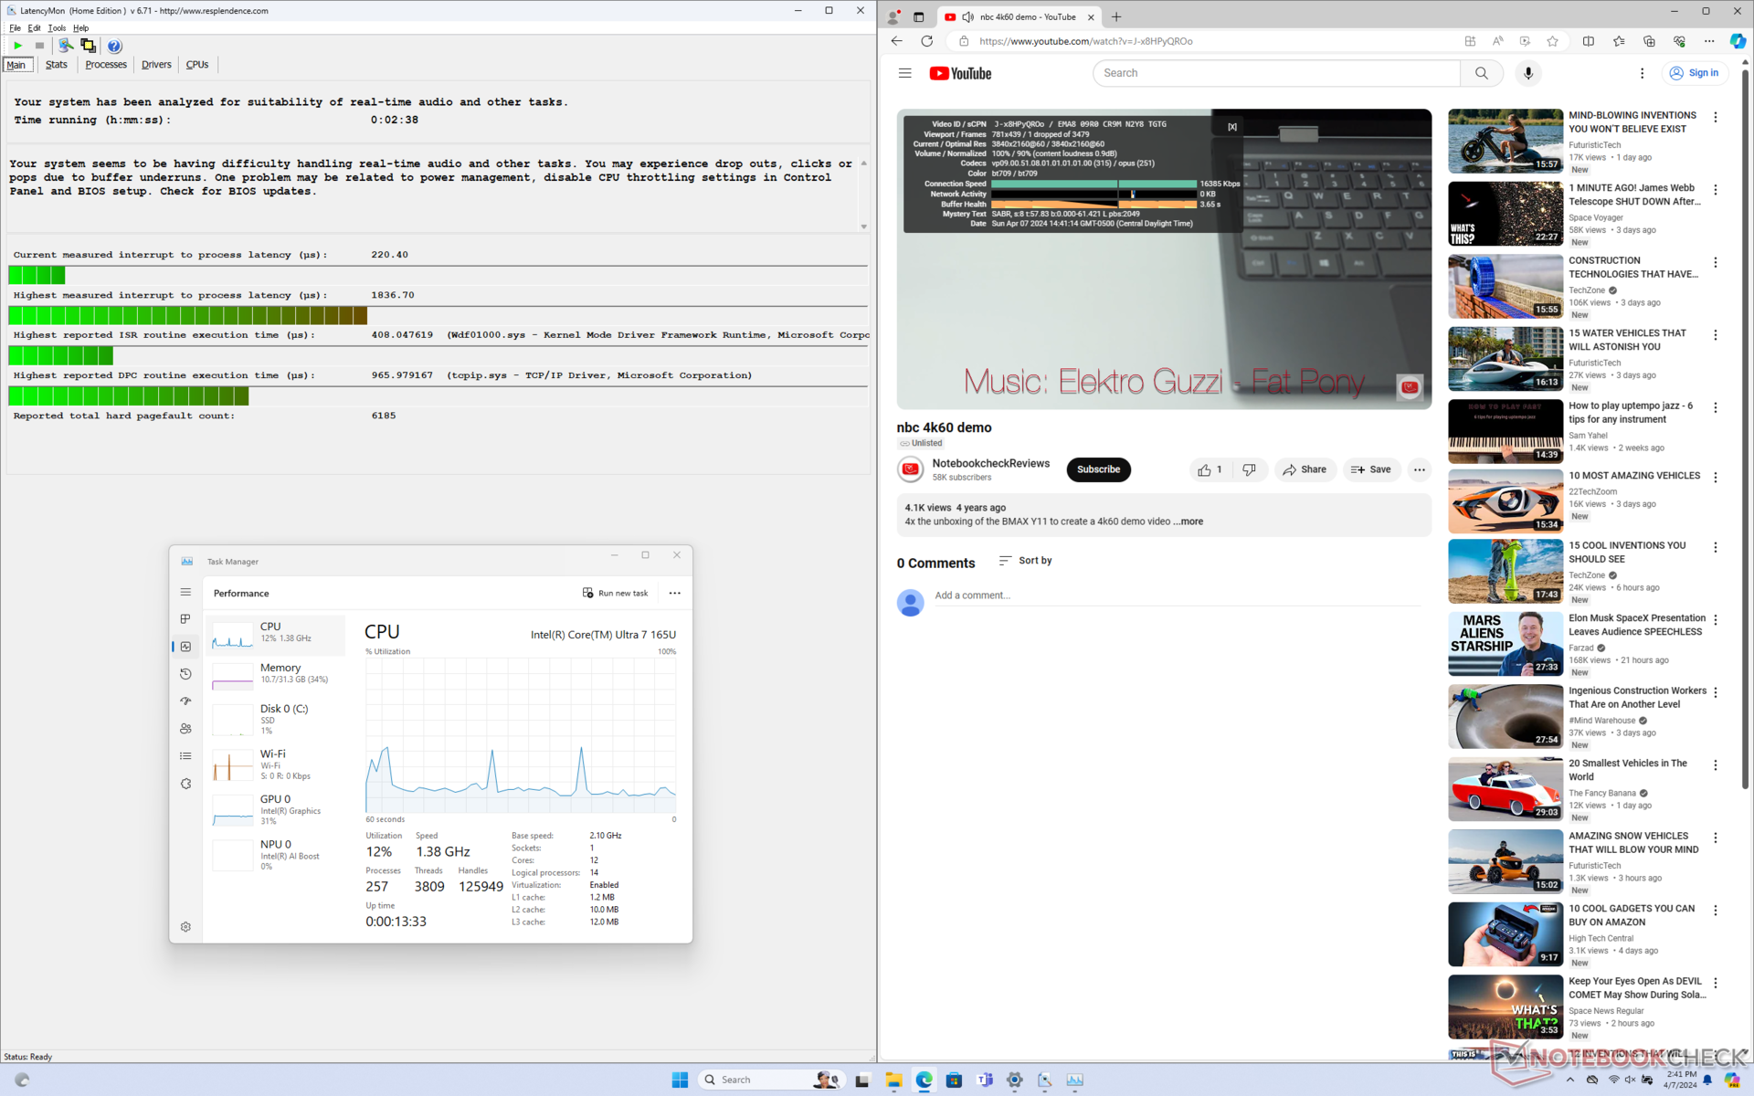Close the stats for nerds overlay
The image size is (1754, 1096).
click(1231, 127)
